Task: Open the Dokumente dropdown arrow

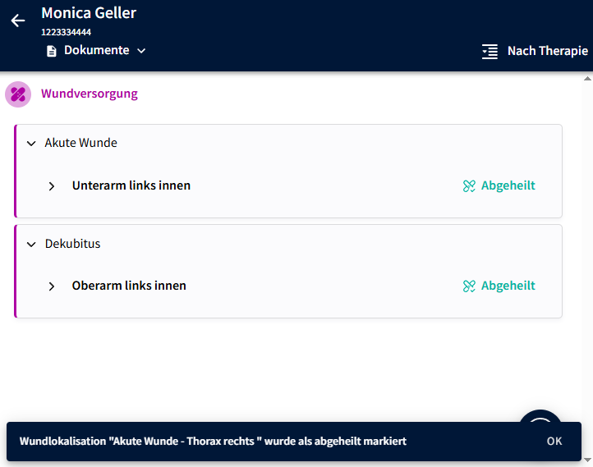Action: click(141, 51)
